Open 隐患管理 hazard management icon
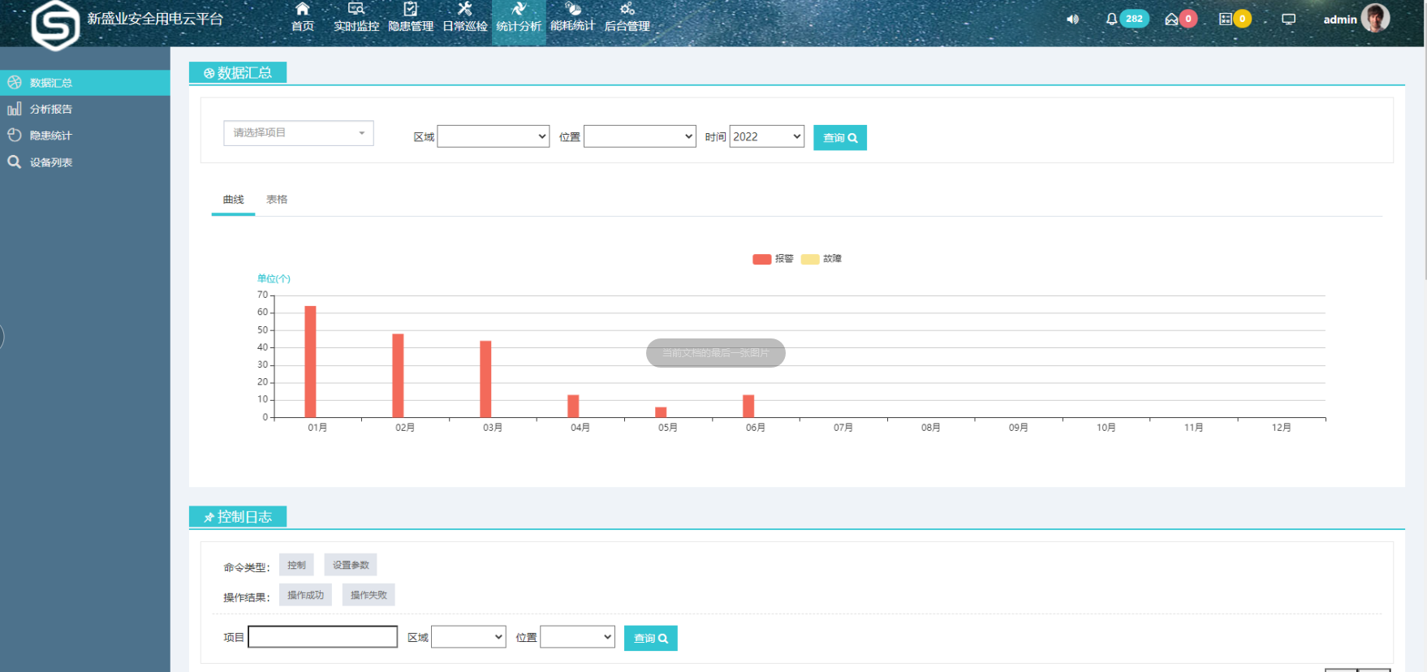 coord(410,9)
